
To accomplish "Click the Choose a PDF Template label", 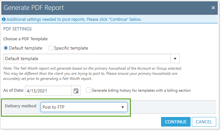I will click(x=25, y=39).
